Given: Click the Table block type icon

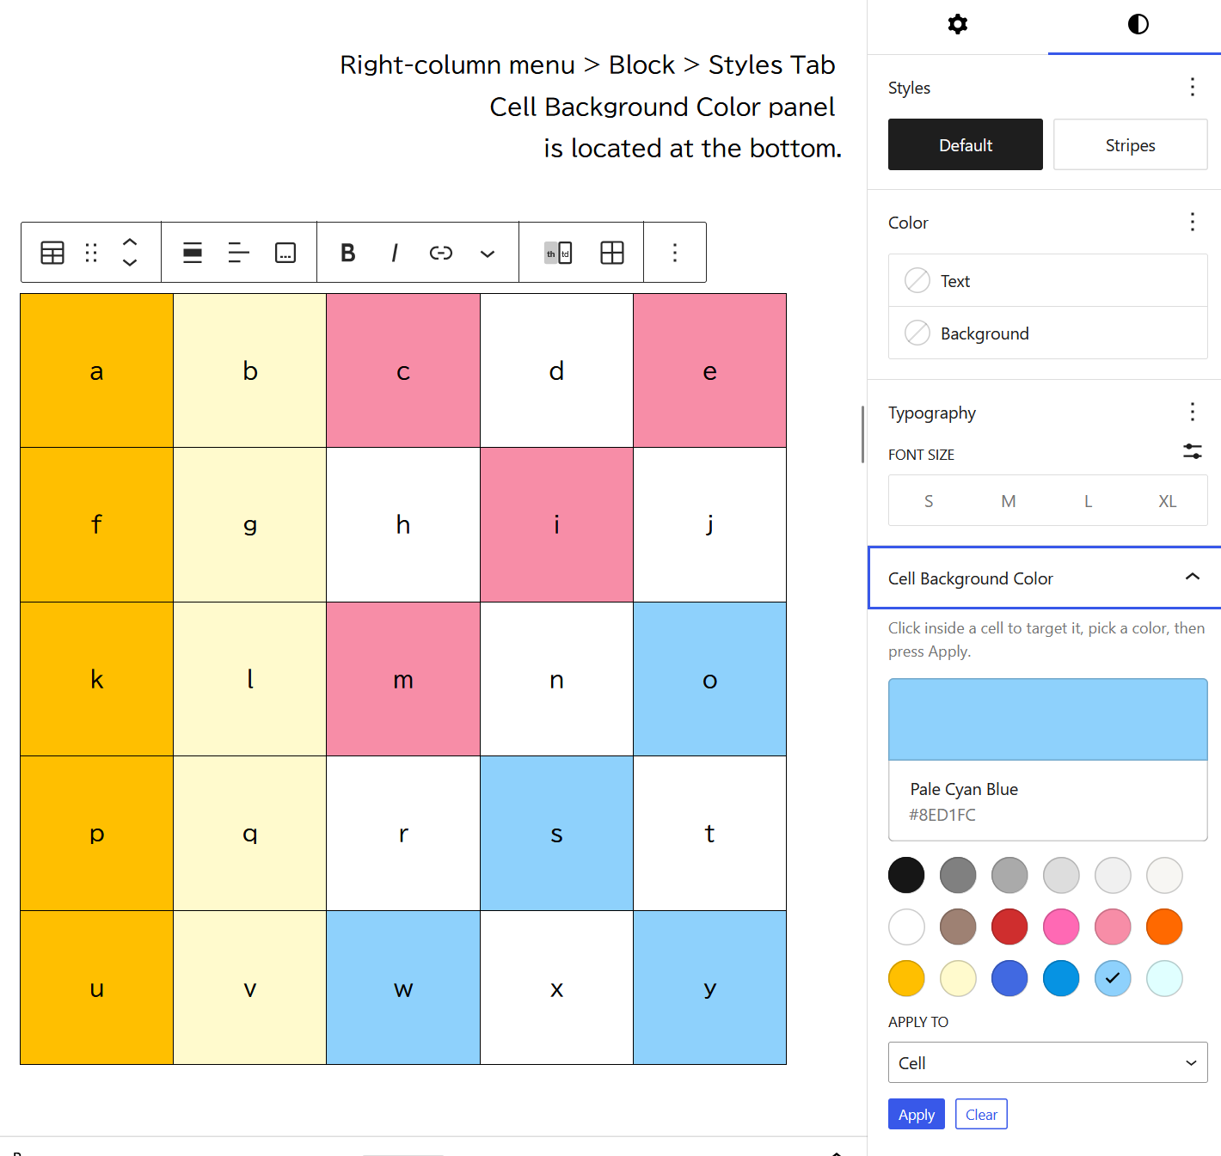Looking at the screenshot, I should pyautogui.click(x=52, y=253).
